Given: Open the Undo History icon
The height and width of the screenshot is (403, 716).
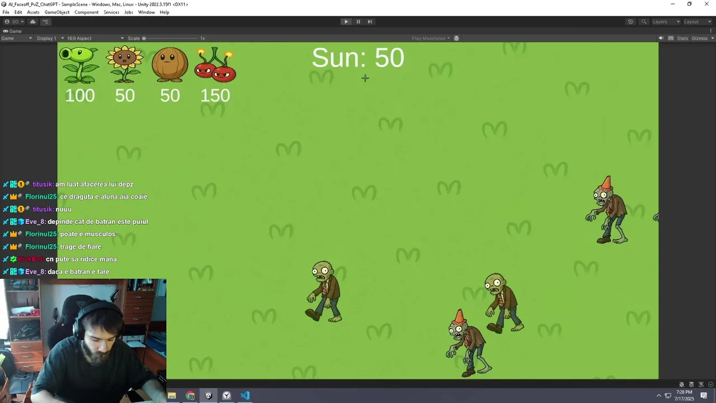Looking at the screenshot, I should point(630,22).
